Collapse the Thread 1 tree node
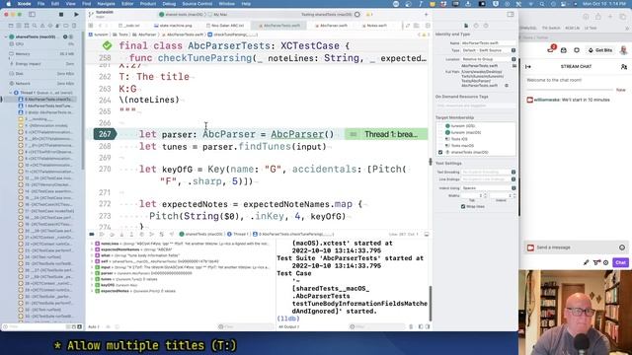The height and width of the screenshot is (355, 632). [11, 93]
